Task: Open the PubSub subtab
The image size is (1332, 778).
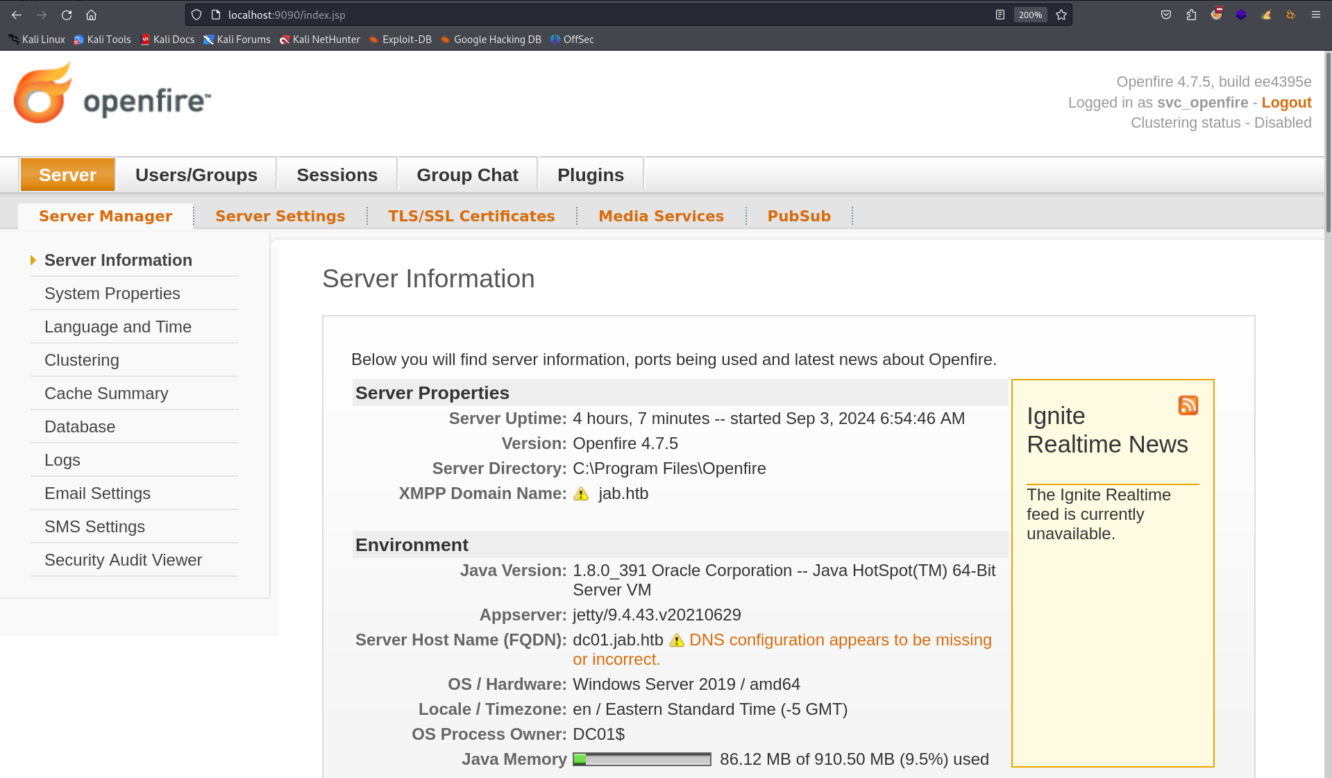Action: [x=799, y=216]
